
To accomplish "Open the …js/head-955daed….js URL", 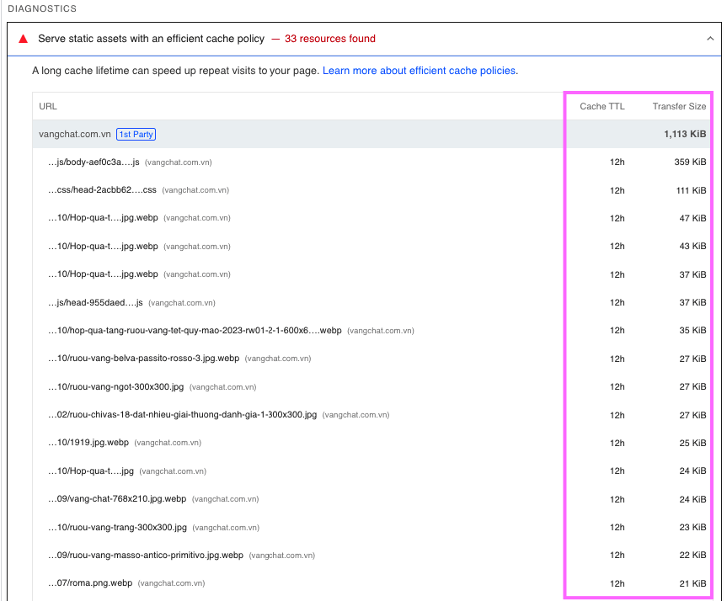I will tap(95, 302).
